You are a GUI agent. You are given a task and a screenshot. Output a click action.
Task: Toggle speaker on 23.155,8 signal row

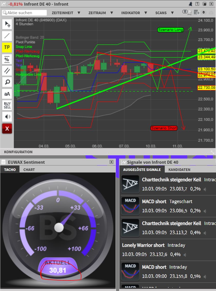click(x=205, y=277)
